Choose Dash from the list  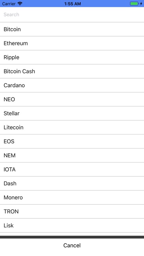coord(72,184)
